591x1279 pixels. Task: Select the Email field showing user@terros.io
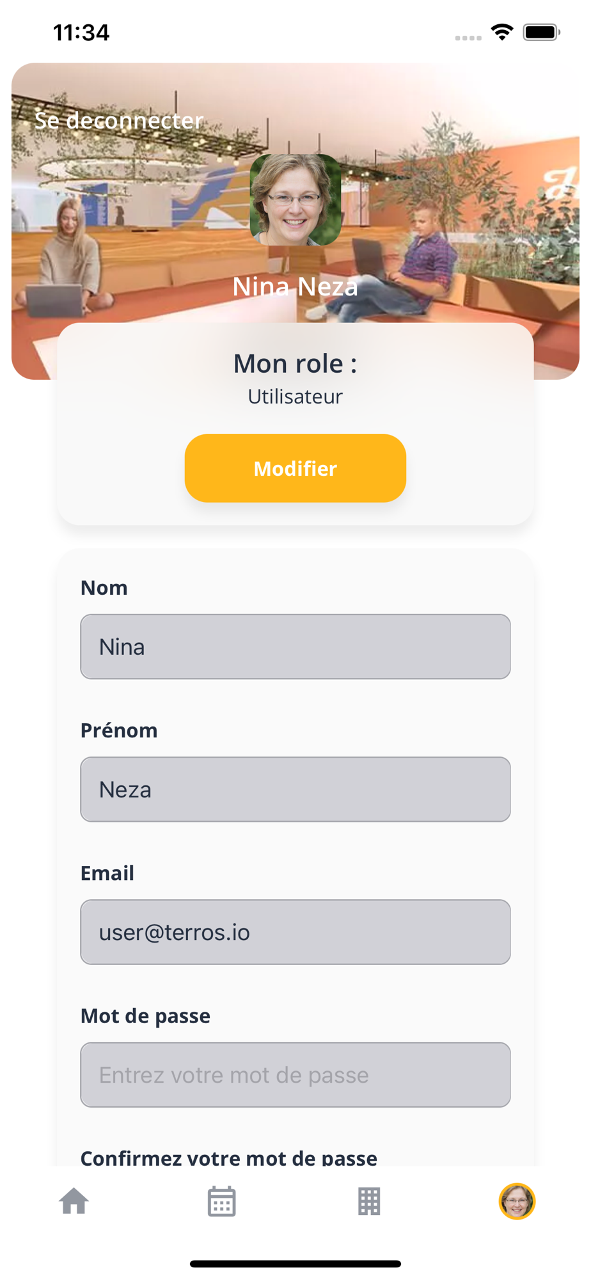pyautogui.click(x=295, y=932)
